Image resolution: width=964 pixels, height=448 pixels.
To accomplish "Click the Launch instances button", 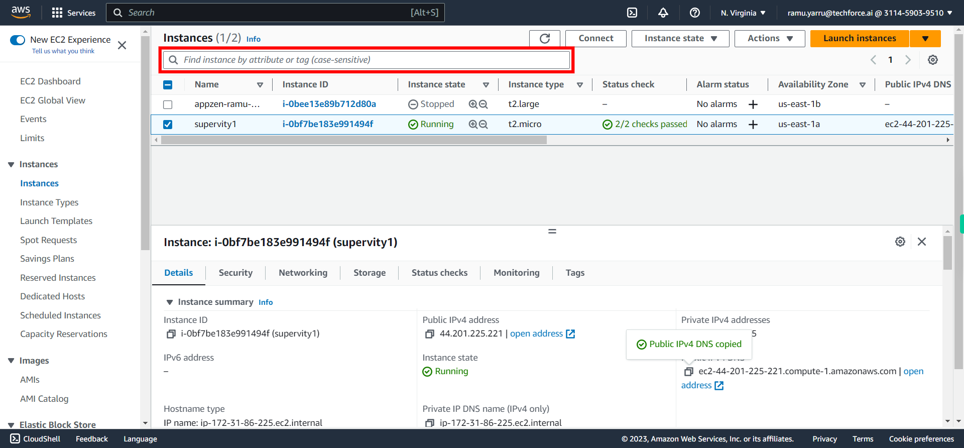I will click(x=860, y=39).
